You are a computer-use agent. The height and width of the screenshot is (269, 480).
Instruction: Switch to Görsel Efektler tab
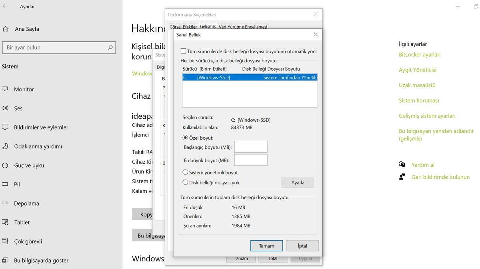pyautogui.click(x=183, y=27)
